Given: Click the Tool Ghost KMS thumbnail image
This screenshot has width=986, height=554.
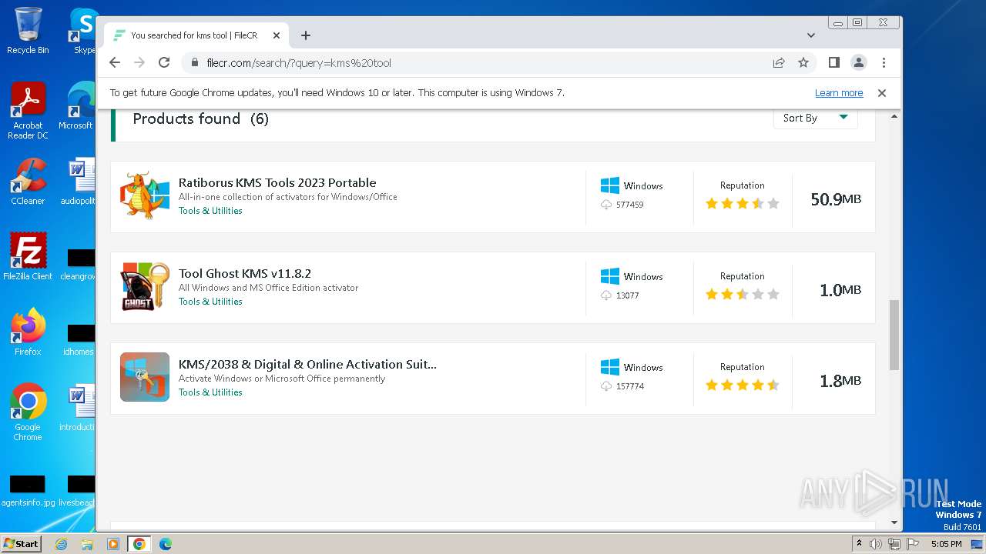Looking at the screenshot, I should click(145, 286).
